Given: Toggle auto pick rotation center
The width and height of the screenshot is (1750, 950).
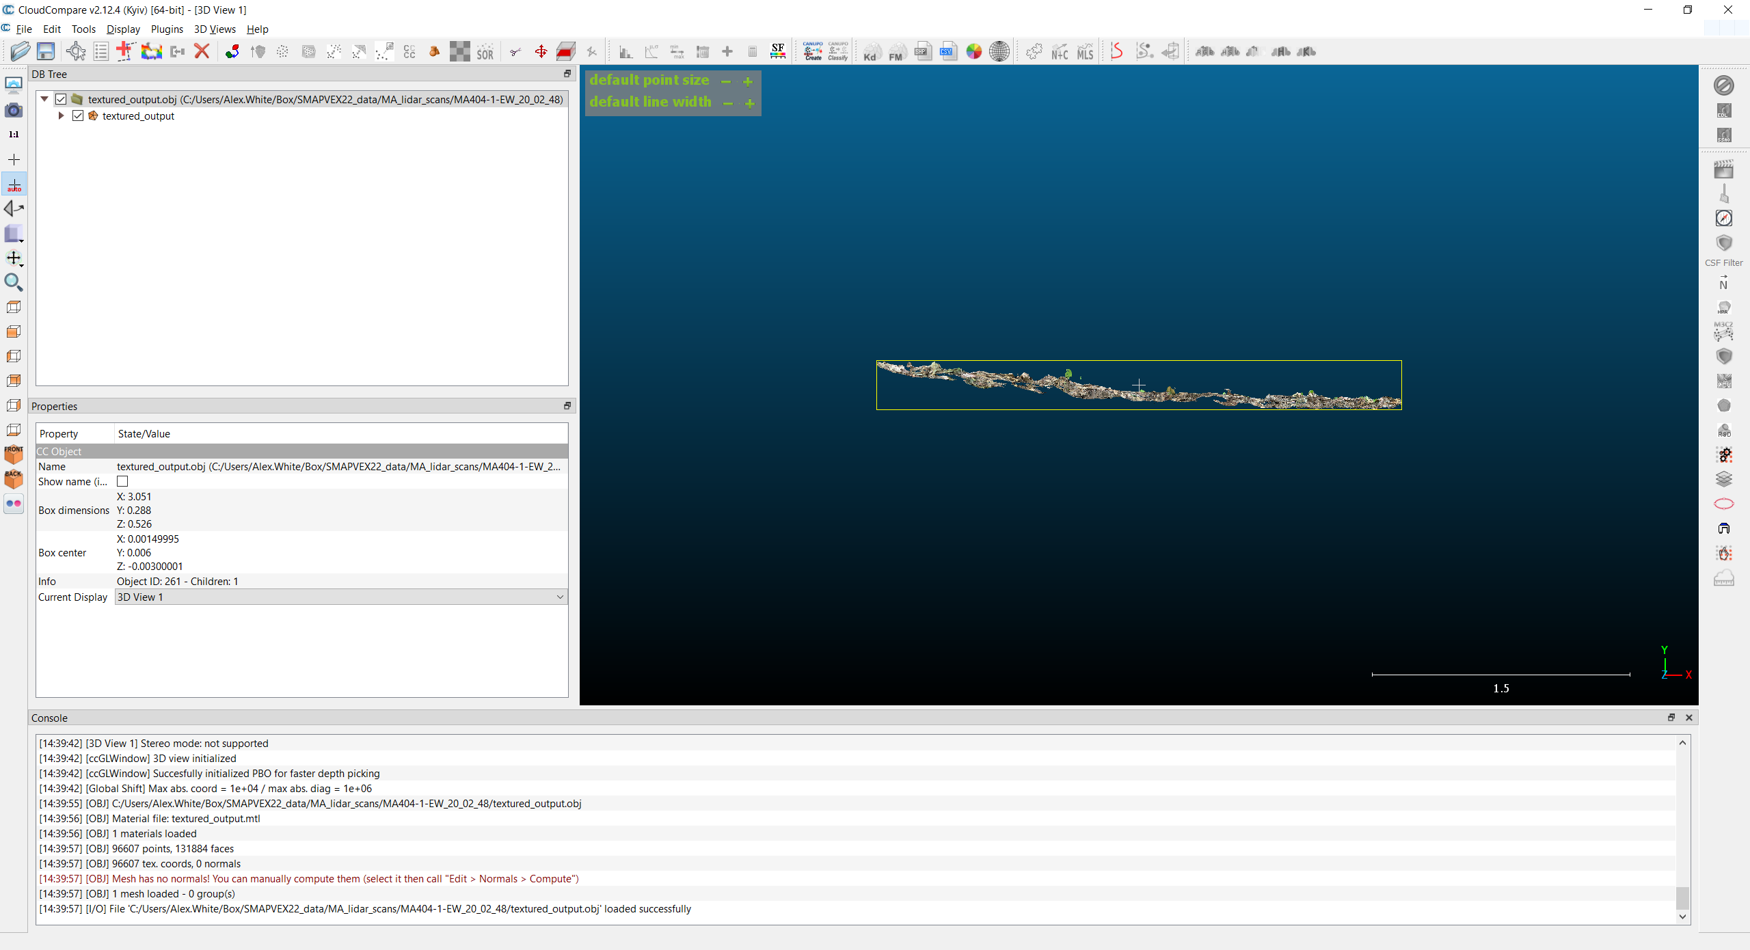Looking at the screenshot, I should [x=14, y=184].
